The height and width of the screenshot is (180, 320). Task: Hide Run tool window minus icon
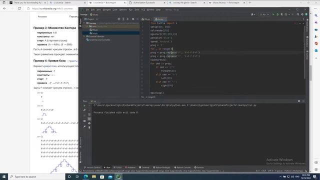pyautogui.click(x=303, y=101)
